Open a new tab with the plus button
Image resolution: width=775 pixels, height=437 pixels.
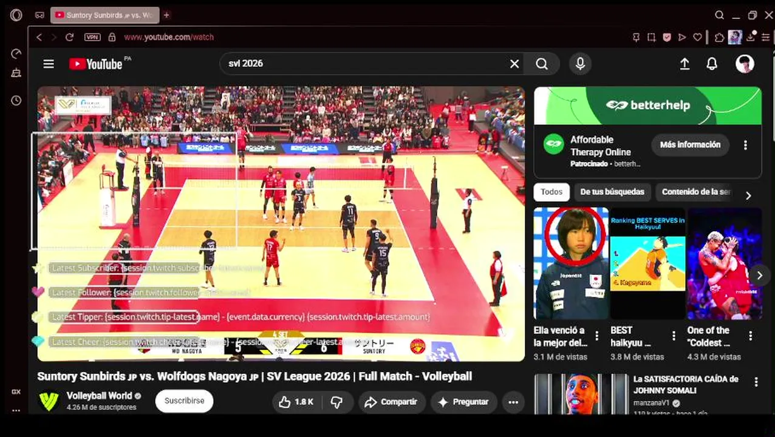point(166,15)
